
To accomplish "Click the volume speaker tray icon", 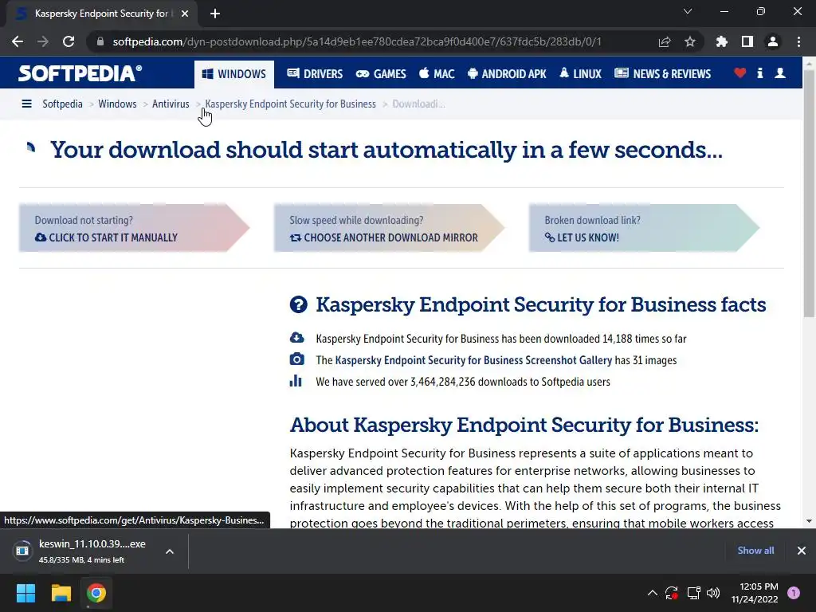I will coord(713,593).
